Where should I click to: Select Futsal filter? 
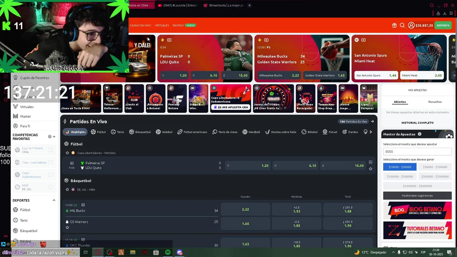[330, 132]
